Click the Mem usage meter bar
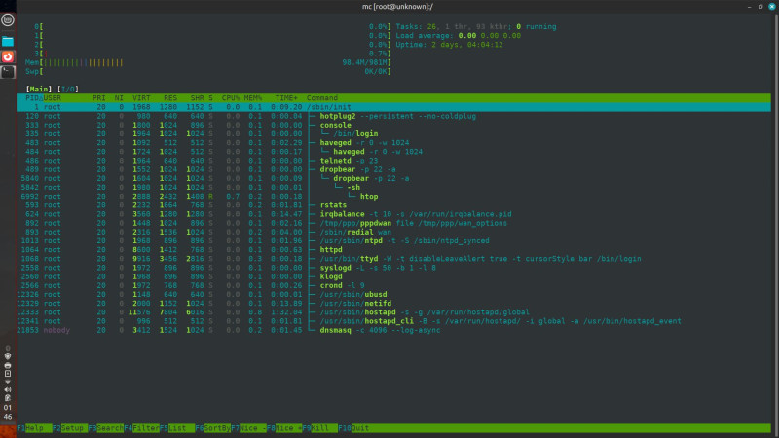This screenshot has height=438, width=779. (208, 62)
